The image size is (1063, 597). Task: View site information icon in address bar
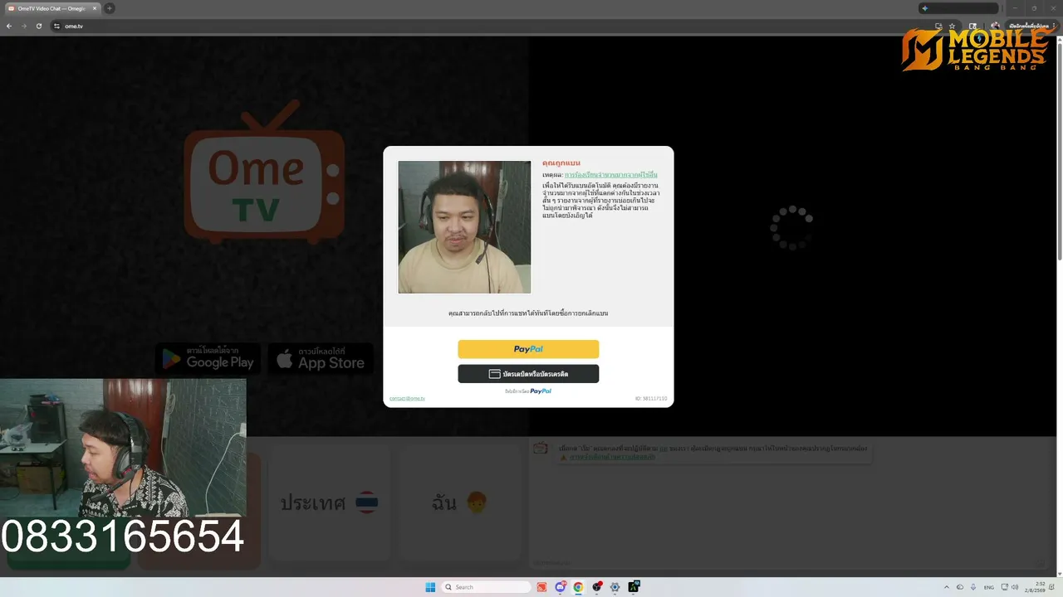(x=57, y=26)
